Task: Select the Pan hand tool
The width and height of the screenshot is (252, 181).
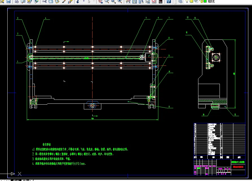Action: click(x=100, y=1)
